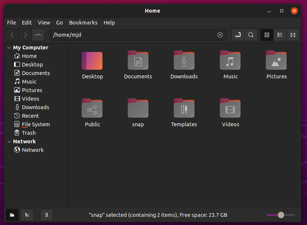Show the tree view in the sidebar
Viewport: 307px width, 225px height.
pyautogui.click(x=27, y=215)
